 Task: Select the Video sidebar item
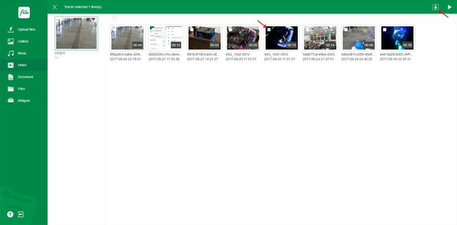(24, 65)
